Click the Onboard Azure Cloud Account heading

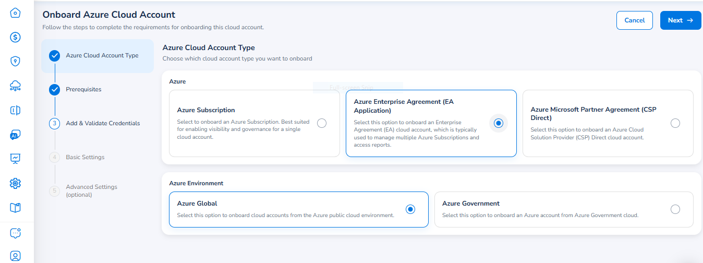(x=109, y=15)
